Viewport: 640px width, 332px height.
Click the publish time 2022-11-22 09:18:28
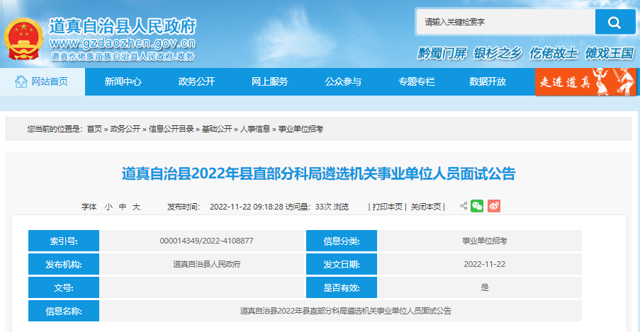click(247, 207)
